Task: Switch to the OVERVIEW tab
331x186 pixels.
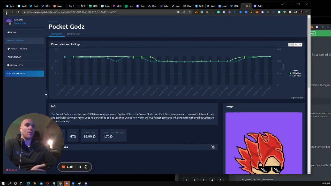Action: [x=57, y=34]
